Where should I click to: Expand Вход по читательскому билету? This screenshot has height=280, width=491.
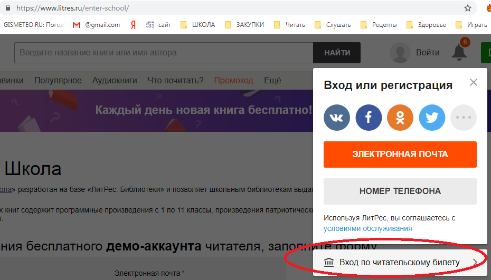(x=400, y=262)
